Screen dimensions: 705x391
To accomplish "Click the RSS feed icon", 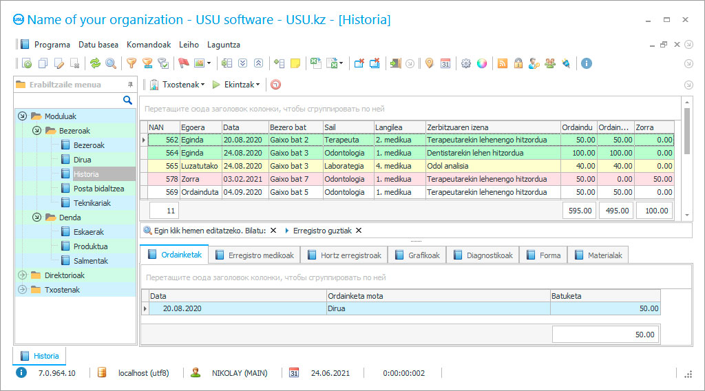I will (502, 63).
